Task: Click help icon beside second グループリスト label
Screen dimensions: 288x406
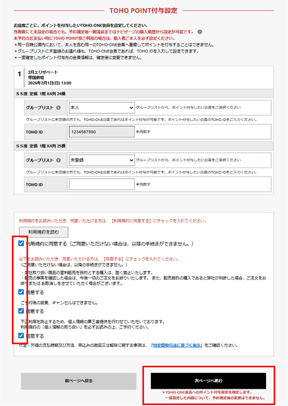Action: click(x=59, y=160)
